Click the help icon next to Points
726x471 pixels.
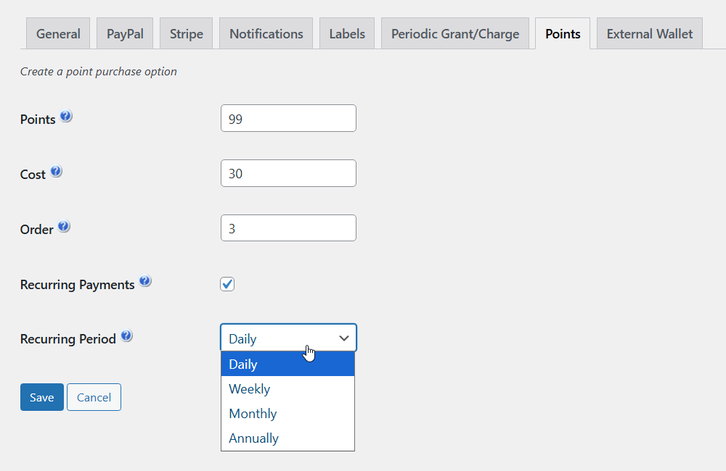[x=66, y=117]
